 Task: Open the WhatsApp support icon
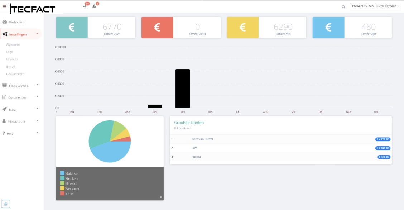[x=6, y=204]
